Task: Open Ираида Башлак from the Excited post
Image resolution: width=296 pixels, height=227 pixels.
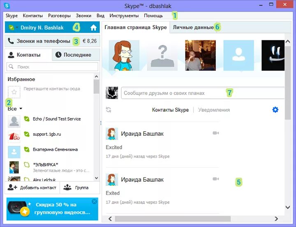Action: [x=142, y=134]
